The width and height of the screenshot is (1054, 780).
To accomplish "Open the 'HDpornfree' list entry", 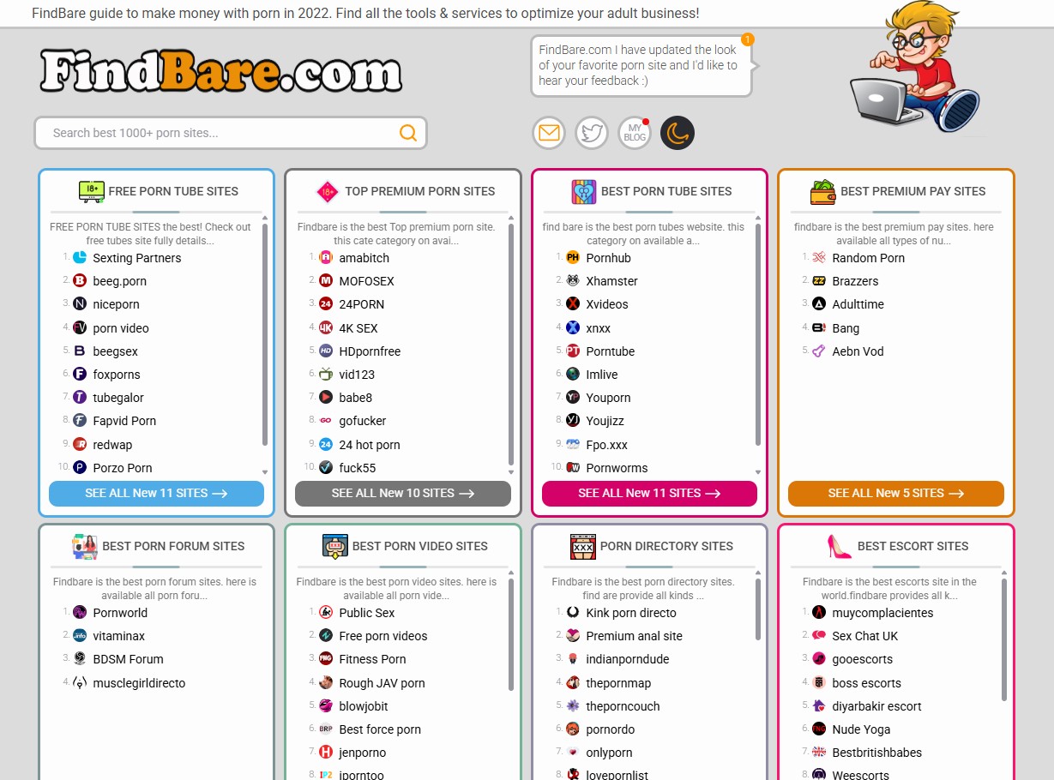I will (x=370, y=351).
